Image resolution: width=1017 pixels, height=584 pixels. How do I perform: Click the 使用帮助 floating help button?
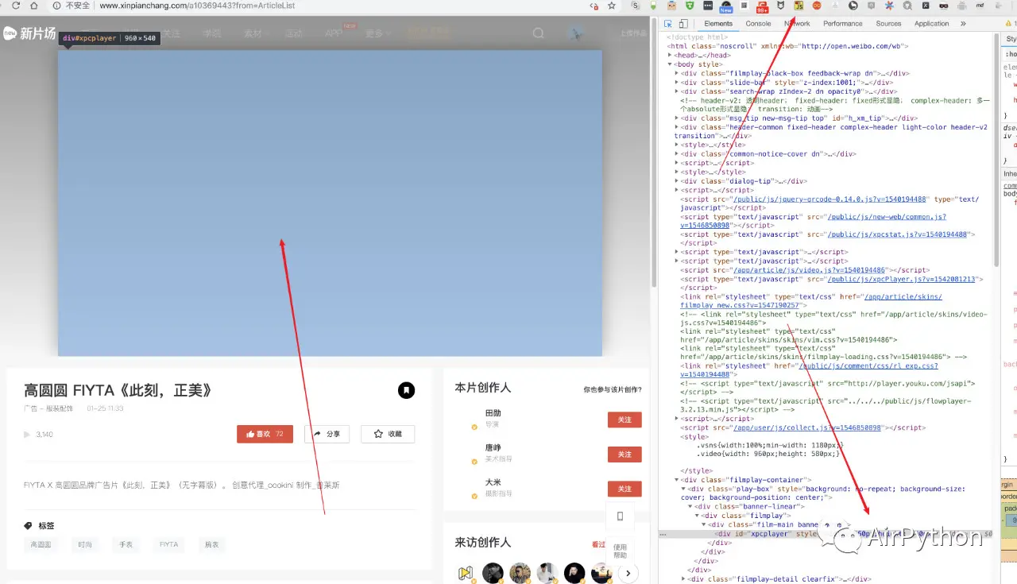point(621,551)
